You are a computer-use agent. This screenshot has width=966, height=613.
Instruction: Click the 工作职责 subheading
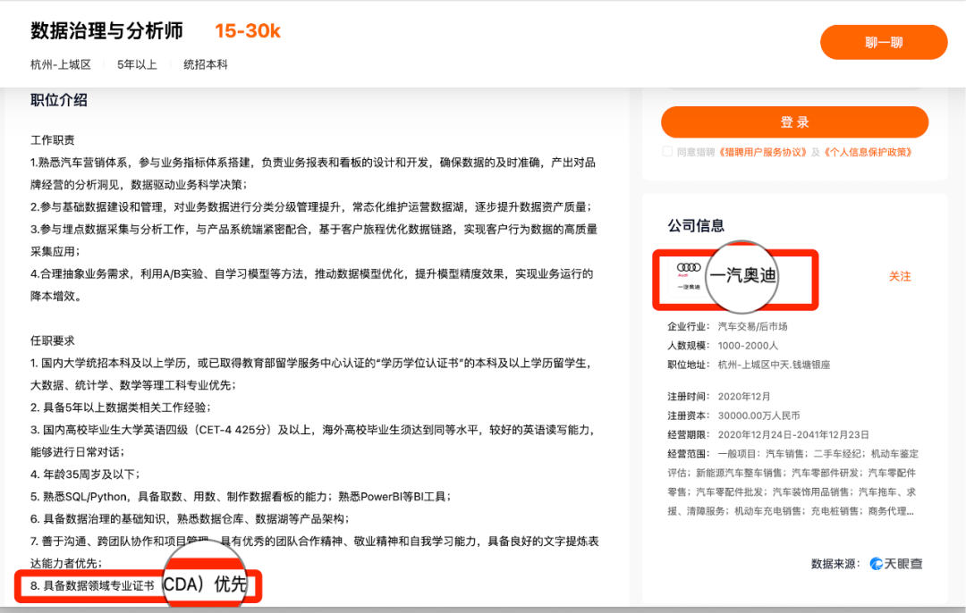click(x=53, y=140)
